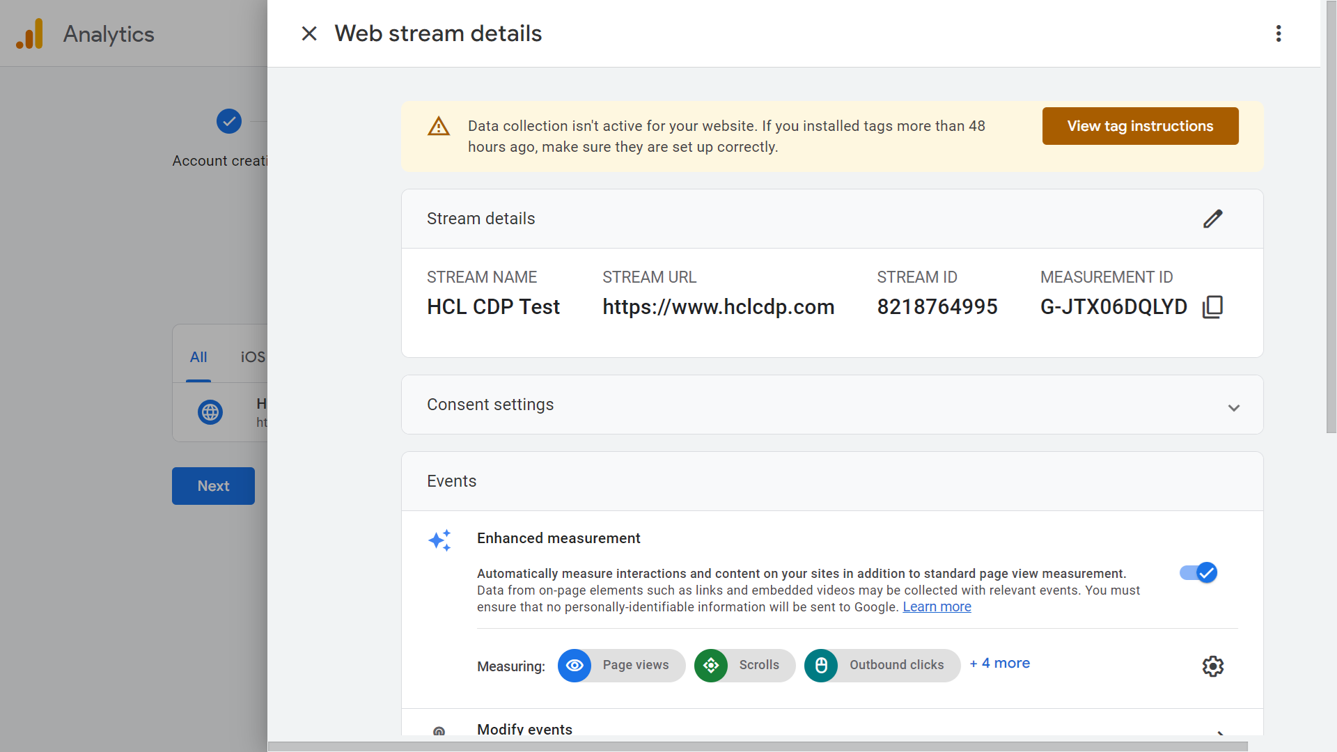The width and height of the screenshot is (1337, 752).
Task: Click the Scrolls measurement chip icon
Action: [x=711, y=666]
